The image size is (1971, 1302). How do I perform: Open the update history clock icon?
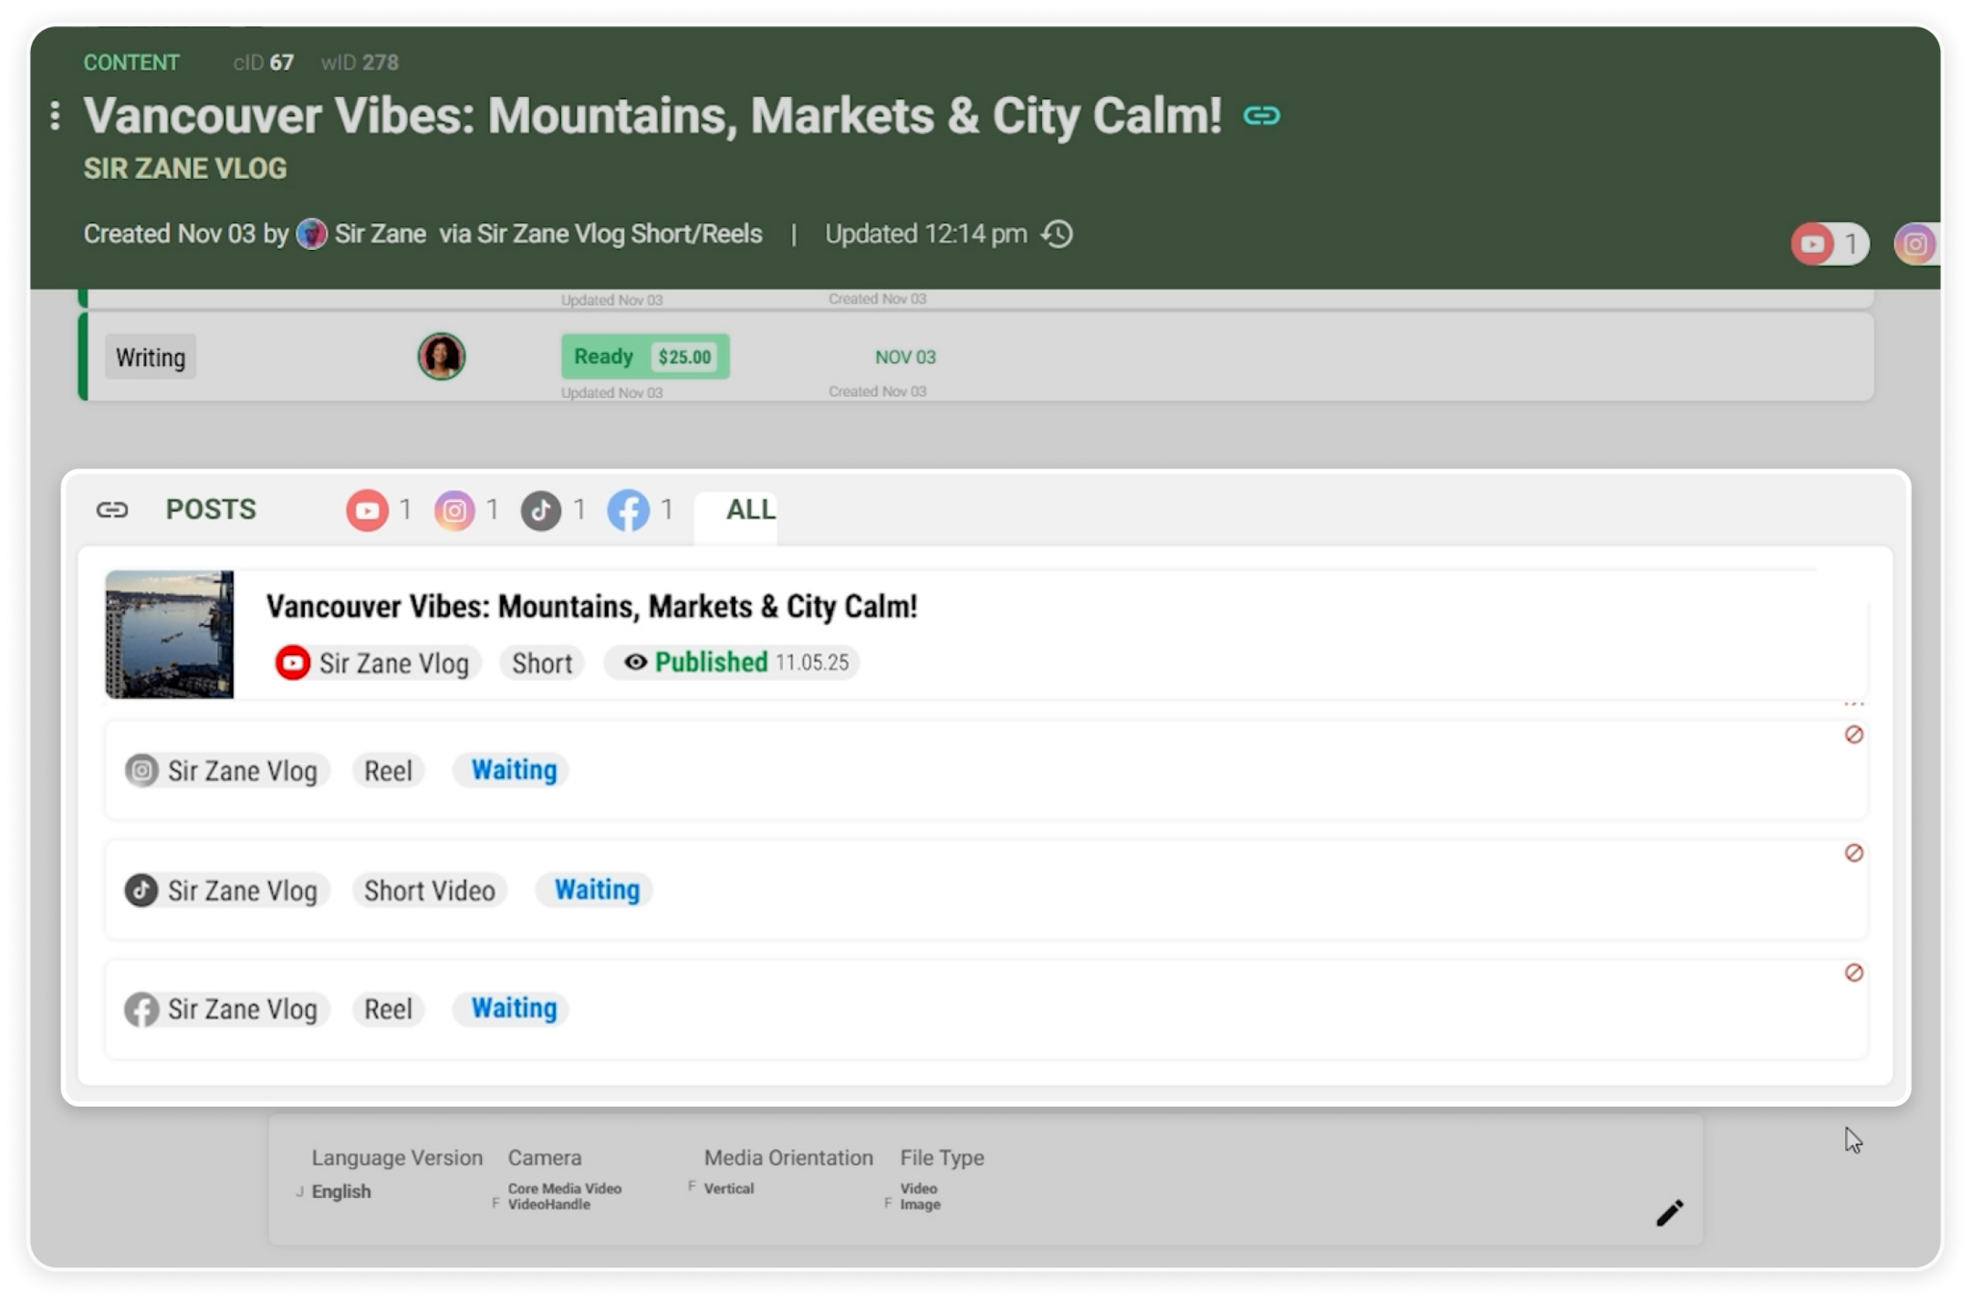[x=1057, y=234]
